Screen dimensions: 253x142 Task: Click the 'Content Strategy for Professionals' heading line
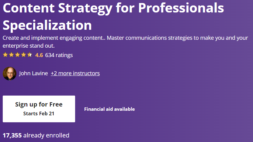click(x=113, y=8)
